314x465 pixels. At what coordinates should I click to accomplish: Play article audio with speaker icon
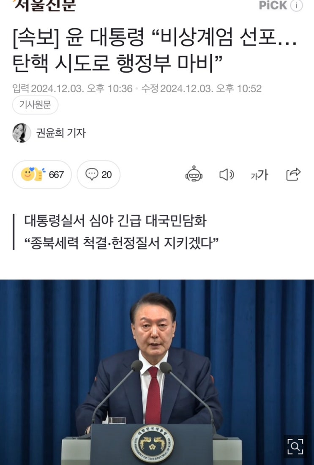pos(227,174)
